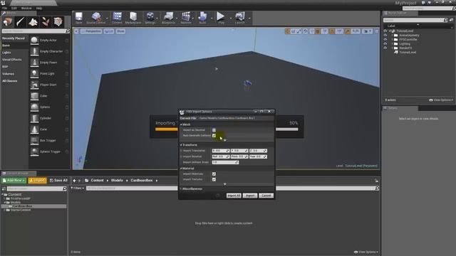Cancel the FBX import dialog

(266, 196)
